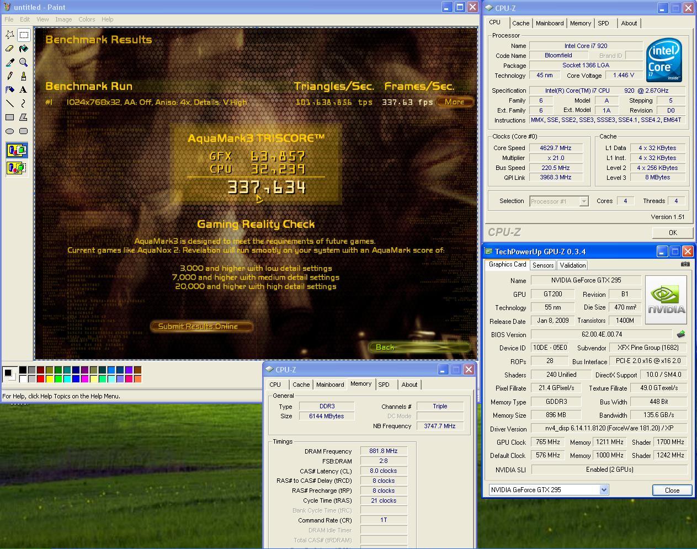Screen dimensions: 697x549
Task: Click the NVIDIA logo in GPU-Z
Action: [666, 300]
